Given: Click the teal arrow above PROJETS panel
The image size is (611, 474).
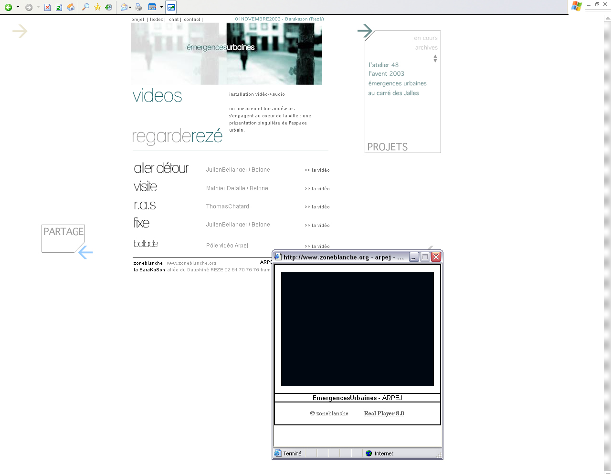Looking at the screenshot, I should click(x=365, y=31).
